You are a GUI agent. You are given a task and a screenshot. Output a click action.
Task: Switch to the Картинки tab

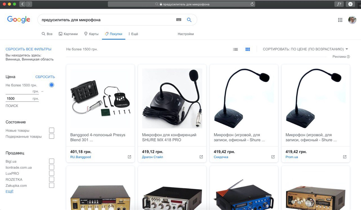[x=68, y=34]
